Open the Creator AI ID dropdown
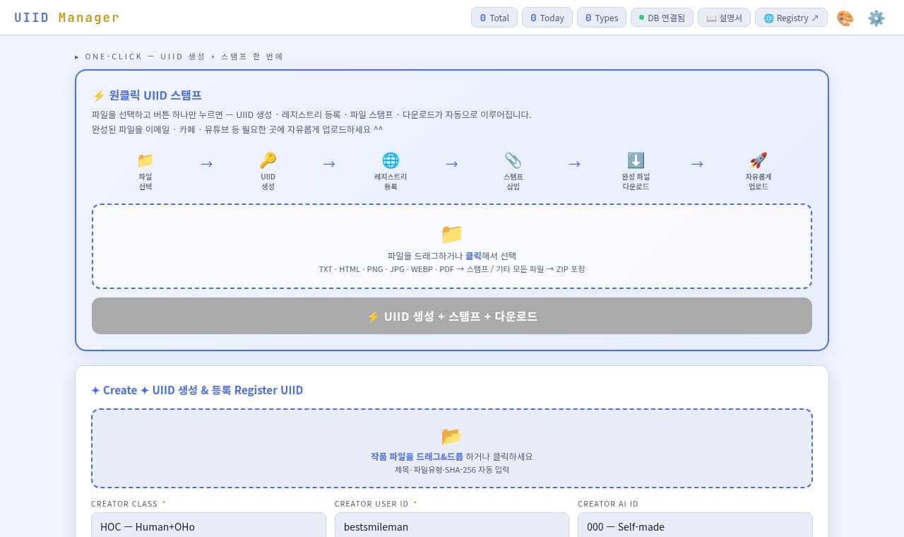Screen dimensions: 904x537 pos(695,526)
